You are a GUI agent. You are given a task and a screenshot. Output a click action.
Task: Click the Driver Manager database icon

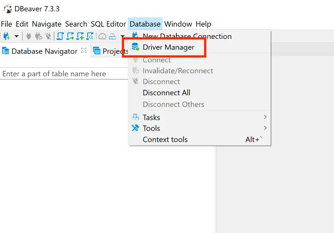135,47
